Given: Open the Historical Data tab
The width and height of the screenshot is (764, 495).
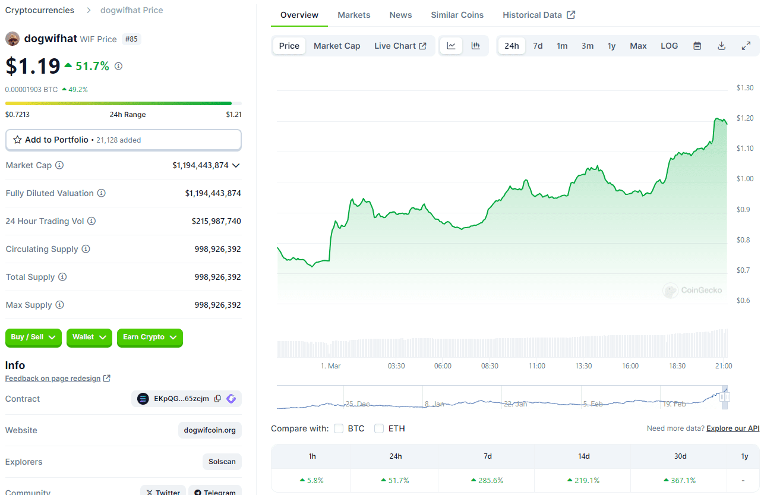Looking at the screenshot, I should [x=539, y=15].
